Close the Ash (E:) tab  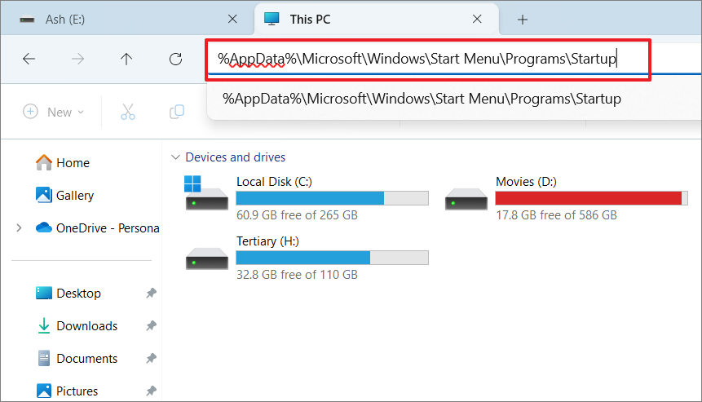pos(232,19)
